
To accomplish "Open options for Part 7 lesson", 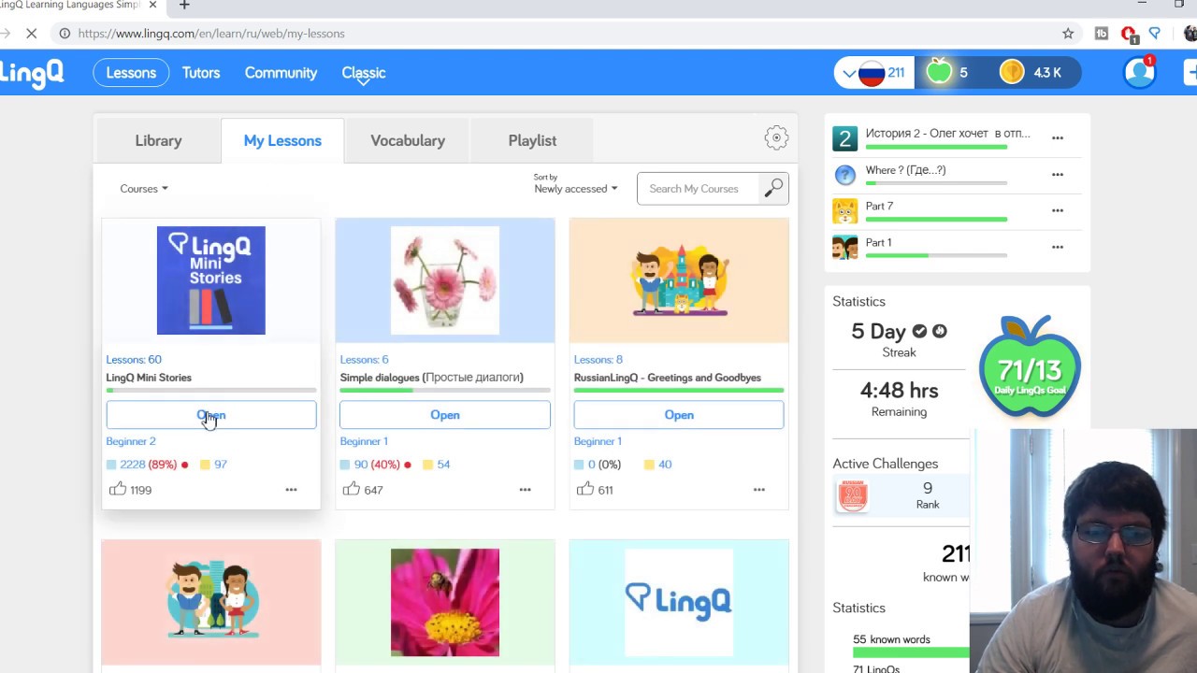I will (x=1058, y=210).
